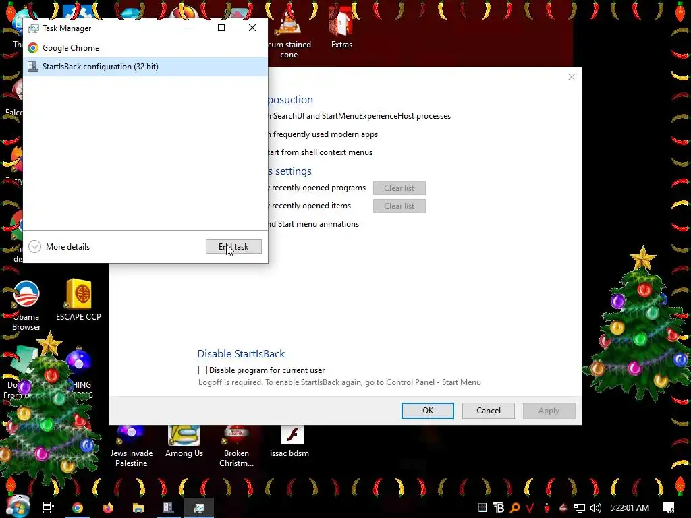Viewport: 691px width, 518px height.
Task: Minimize the Task Manager window
Action: pyautogui.click(x=191, y=28)
